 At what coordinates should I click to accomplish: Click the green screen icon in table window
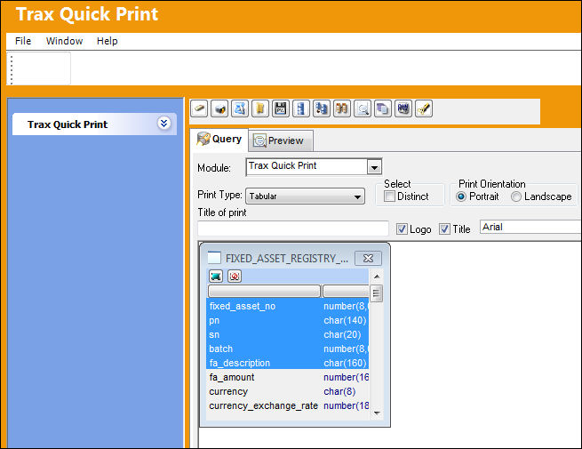(216, 276)
